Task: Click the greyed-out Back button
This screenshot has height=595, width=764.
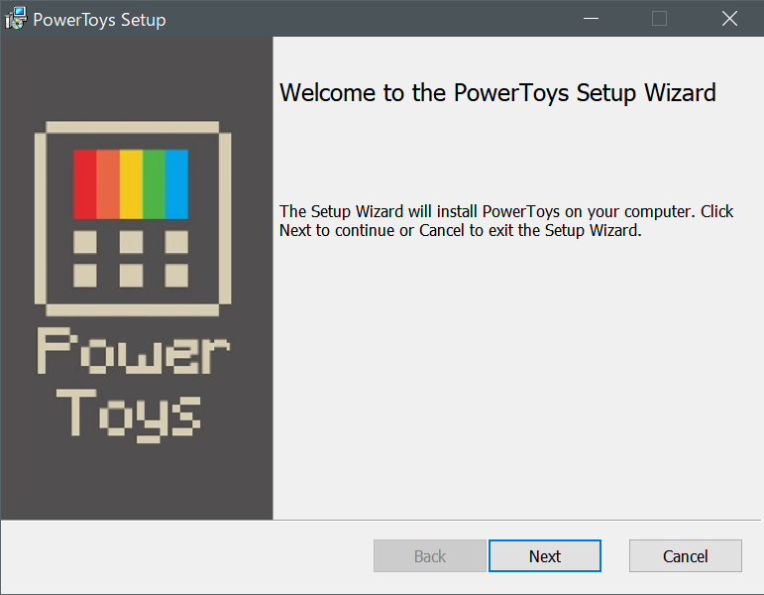Action: (430, 556)
